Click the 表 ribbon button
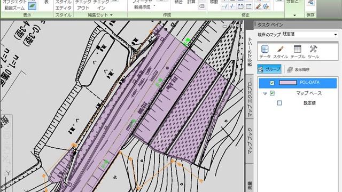 click(x=46, y=2)
